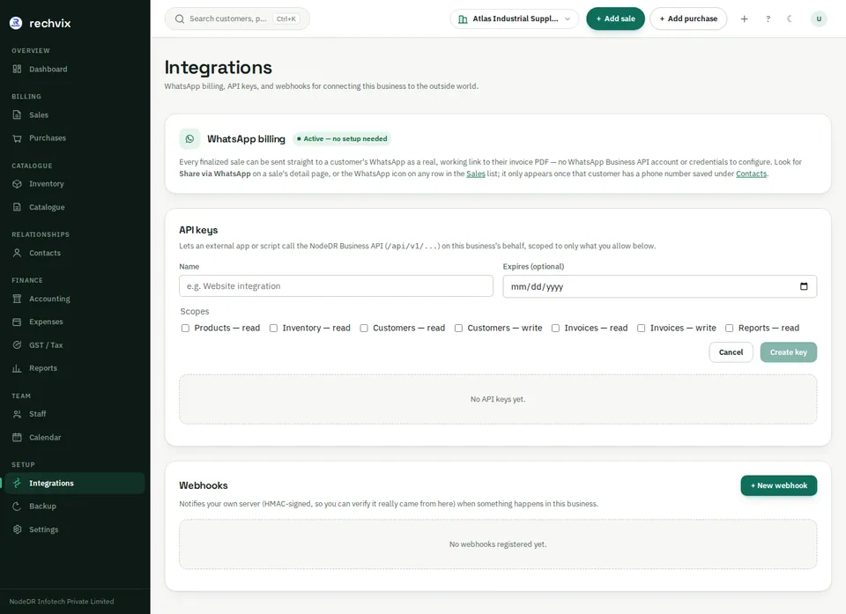Follow the Sales link in WhatsApp description
846x614 pixels.
click(x=475, y=174)
